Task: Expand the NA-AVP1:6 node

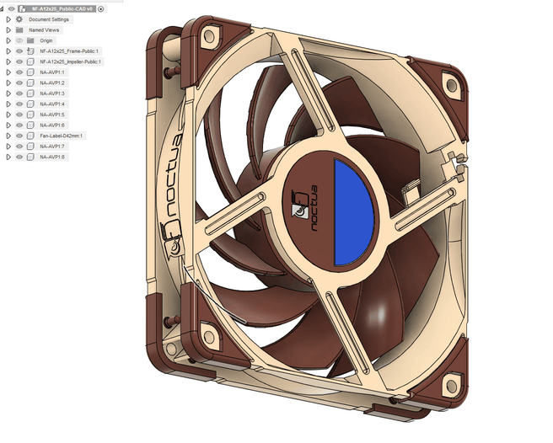Action: (8, 125)
